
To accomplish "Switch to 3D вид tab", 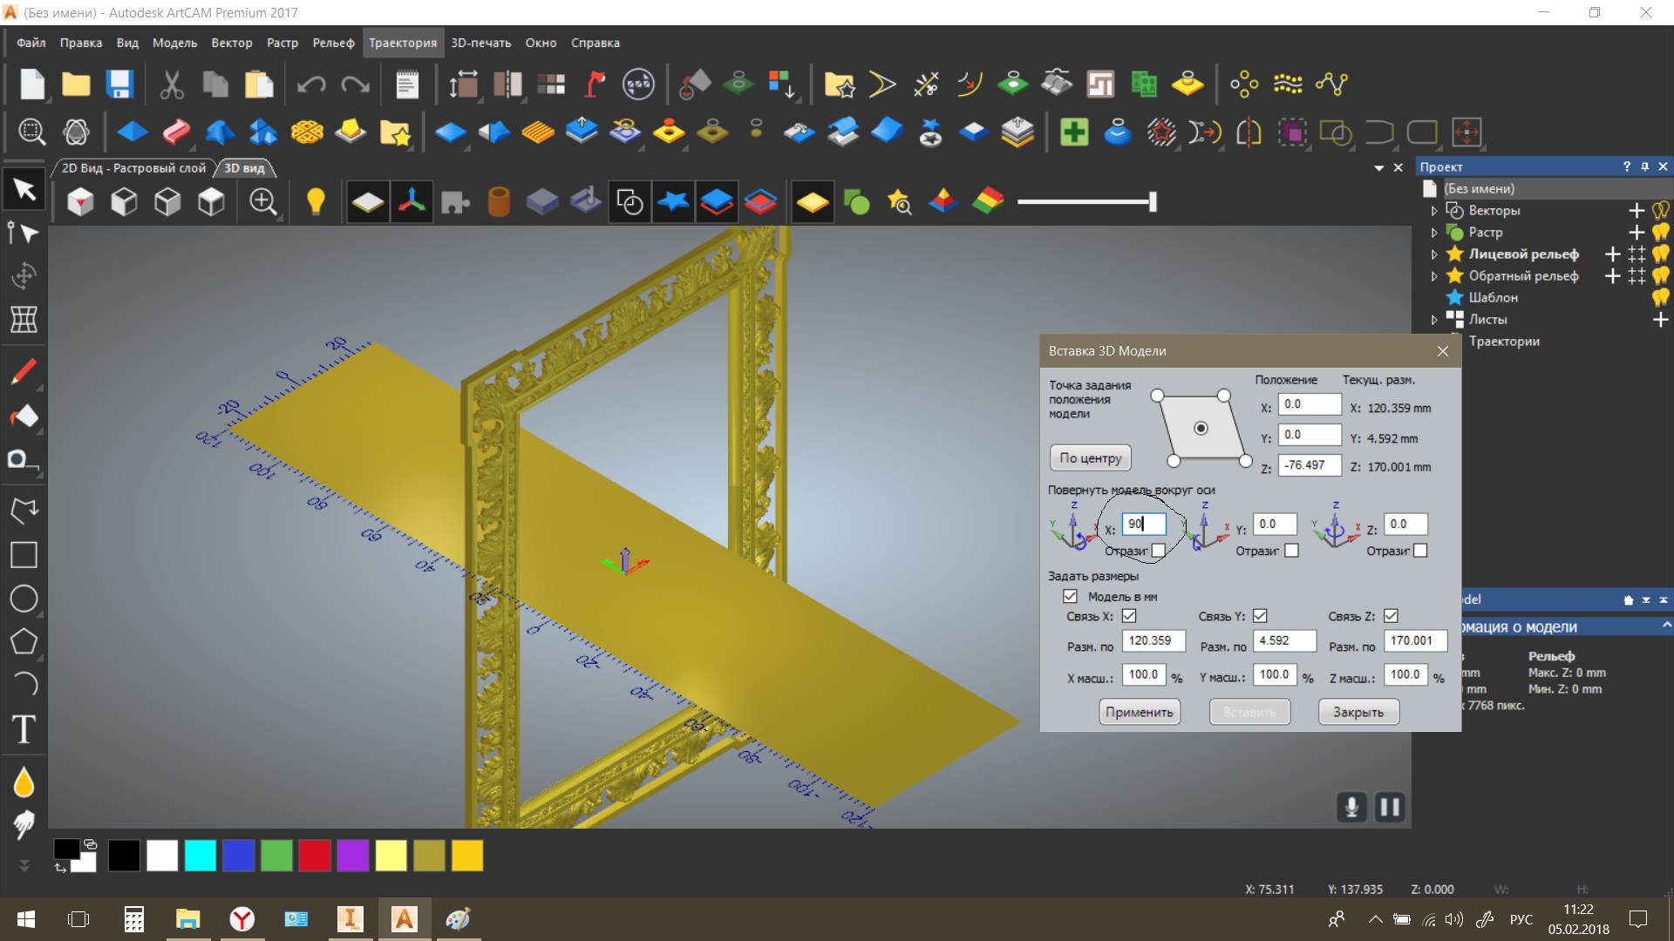I will coord(244,168).
